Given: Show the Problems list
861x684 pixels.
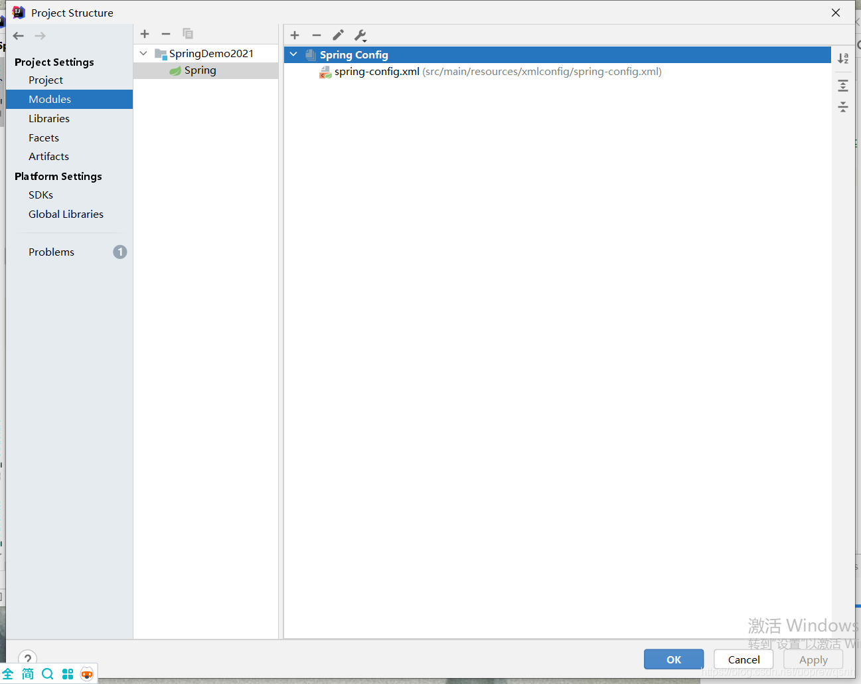Looking at the screenshot, I should click(51, 252).
